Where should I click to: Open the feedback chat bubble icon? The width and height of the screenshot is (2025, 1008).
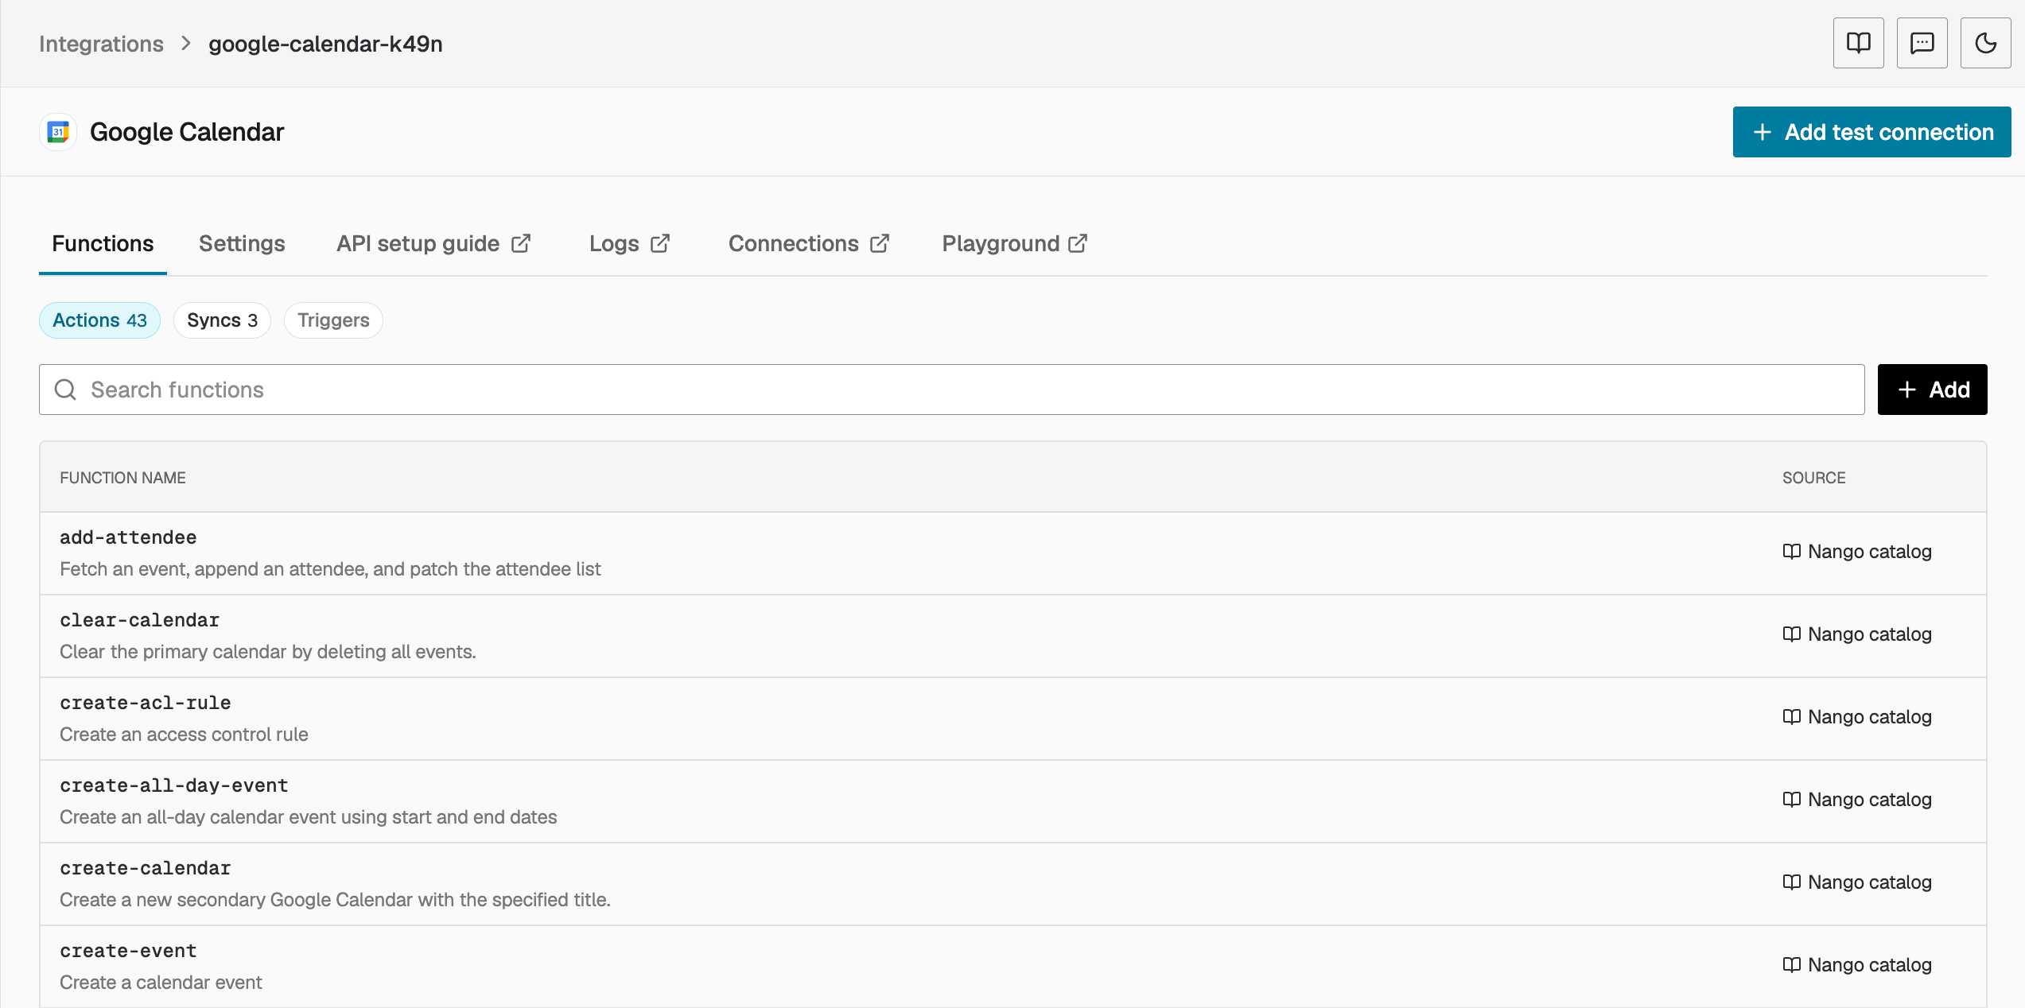(1922, 43)
